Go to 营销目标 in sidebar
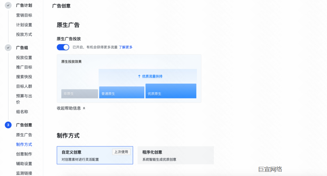Viewport: 327px width, 176px height. [x=24, y=15]
